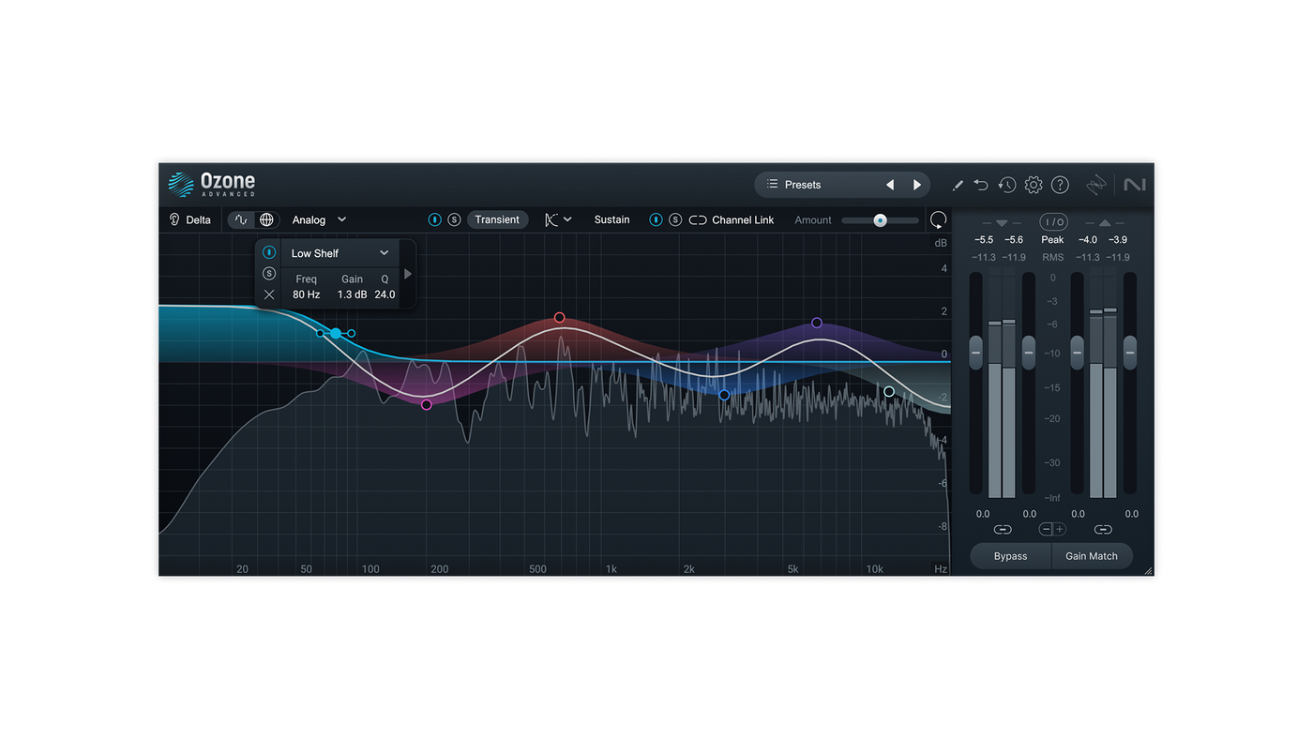Click the Ozone Advanced logo
This screenshot has height=739, width=1313.
tap(212, 184)
